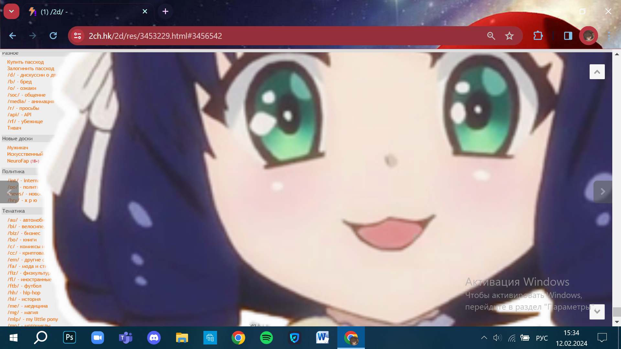Click the page vertical scrollbar thumb
The height and width of the screenshot is (349, 621).
616,312
